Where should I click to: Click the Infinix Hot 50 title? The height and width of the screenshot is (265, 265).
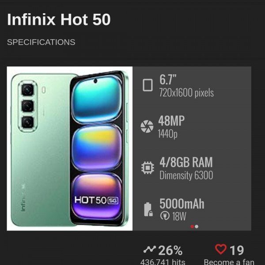59,19
